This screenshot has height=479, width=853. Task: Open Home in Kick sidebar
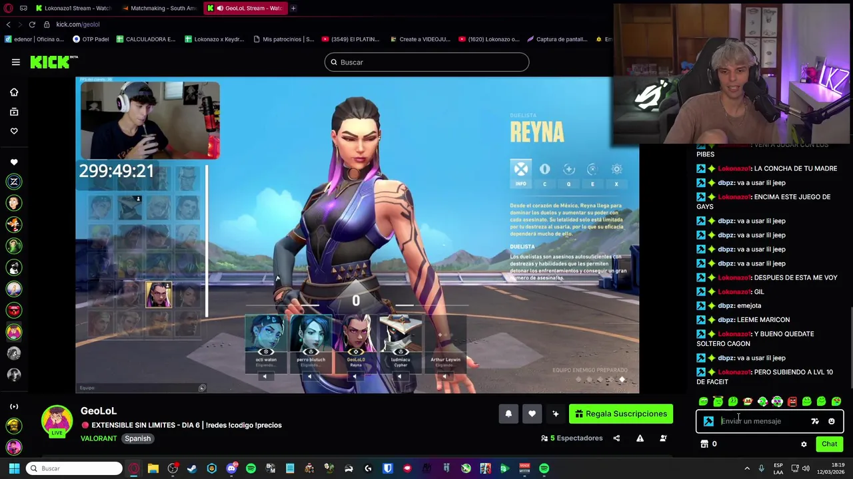tap(14, 92)
